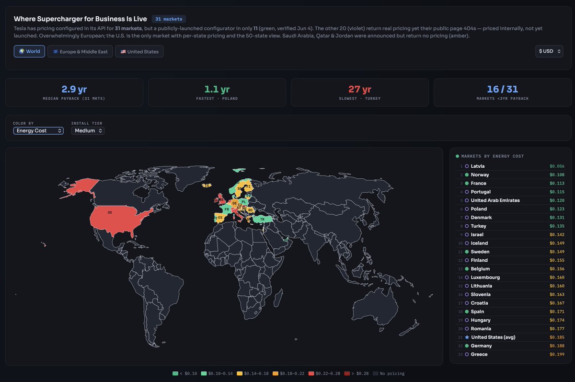Click the violet unlaunched circle beside Latvia
575x382 pixels.
(x=467, y=166)
